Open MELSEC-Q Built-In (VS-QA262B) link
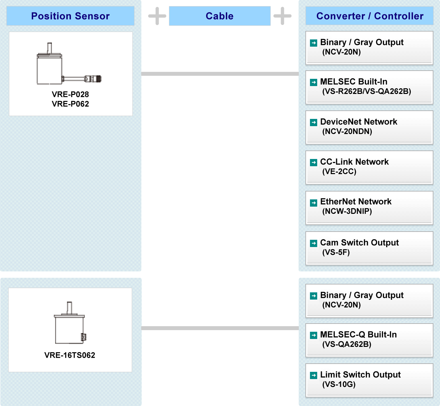440x406 pixels. coord(369,340)
